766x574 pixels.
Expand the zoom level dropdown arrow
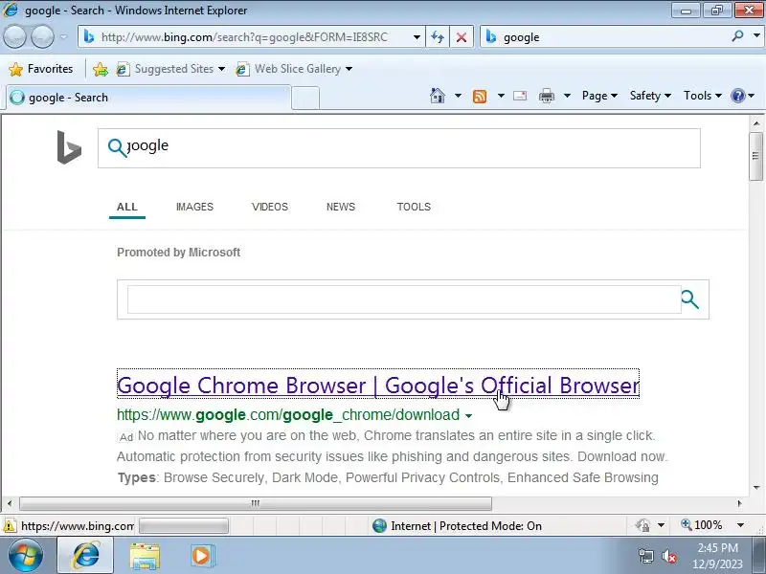(x=740, y=525)
